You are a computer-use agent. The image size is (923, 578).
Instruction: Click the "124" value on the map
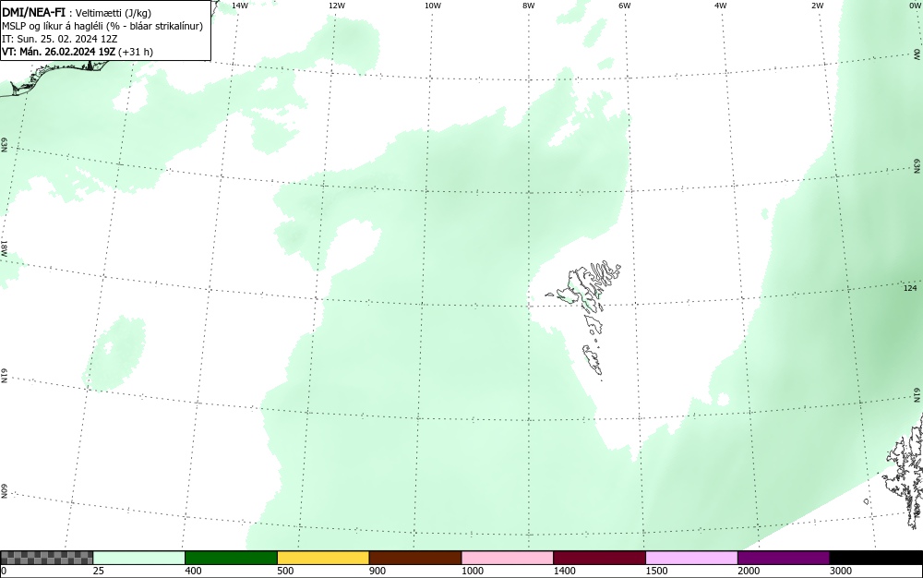click(910, 288)
